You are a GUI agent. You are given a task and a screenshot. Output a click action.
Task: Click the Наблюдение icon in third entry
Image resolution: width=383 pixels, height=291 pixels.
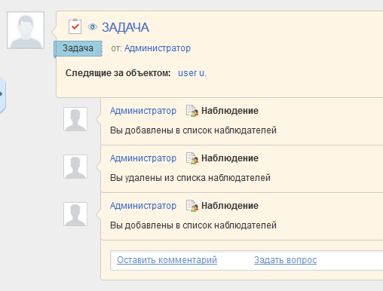pyautogui.click(x=192, y=206)
